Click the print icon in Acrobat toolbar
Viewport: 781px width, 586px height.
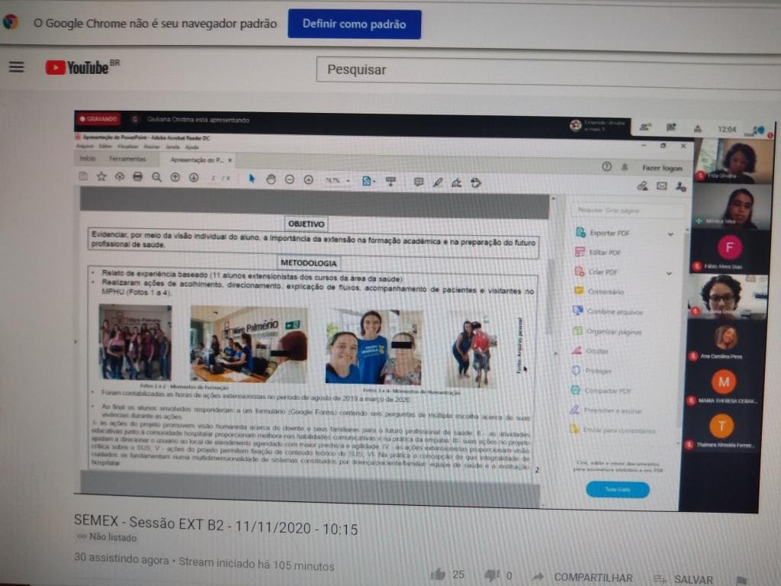click(138, 177)
